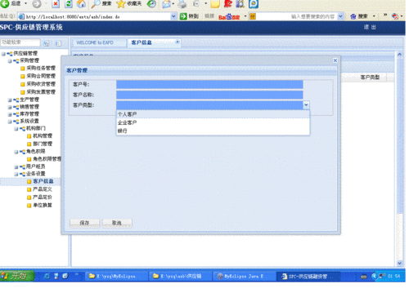This screenshot has width=409, height=306.
Task: Click the vertical scrollbar down arrow
Action: tap(399, 263)
